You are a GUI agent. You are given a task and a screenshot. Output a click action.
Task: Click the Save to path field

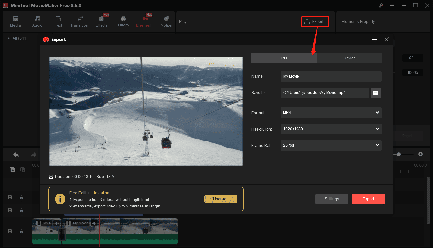[325, 93]
